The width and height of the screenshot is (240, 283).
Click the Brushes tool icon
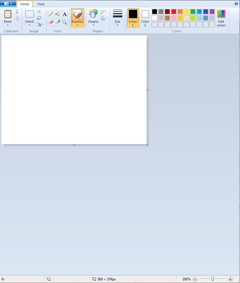coord(77,14)
